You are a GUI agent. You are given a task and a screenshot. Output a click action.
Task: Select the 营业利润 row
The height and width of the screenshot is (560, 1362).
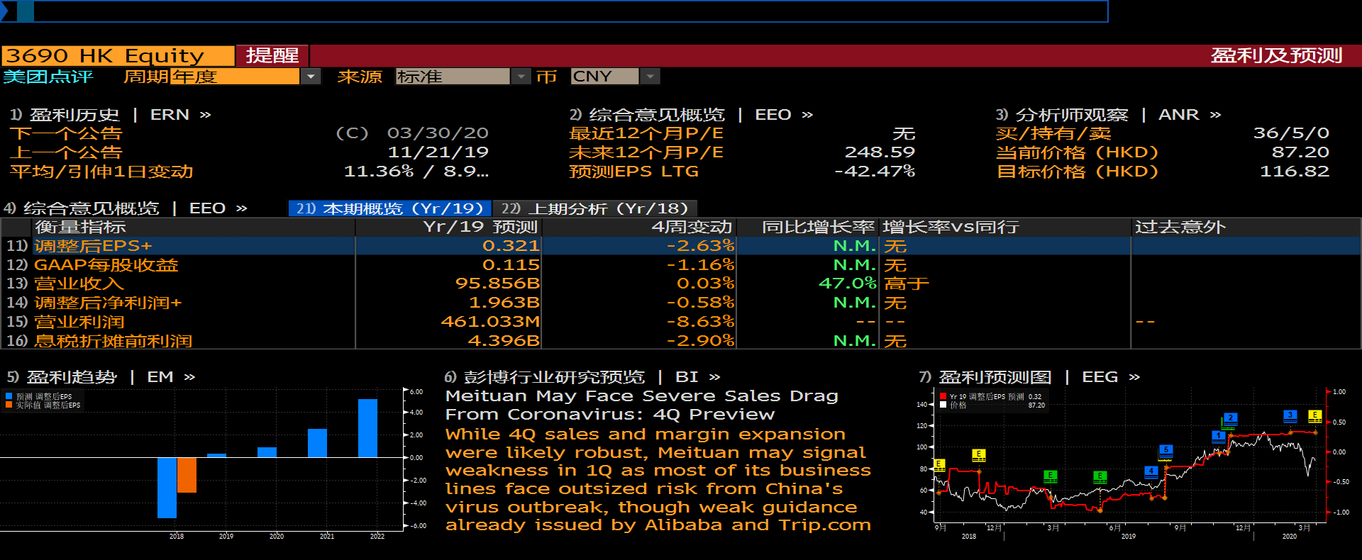(680, 322)
